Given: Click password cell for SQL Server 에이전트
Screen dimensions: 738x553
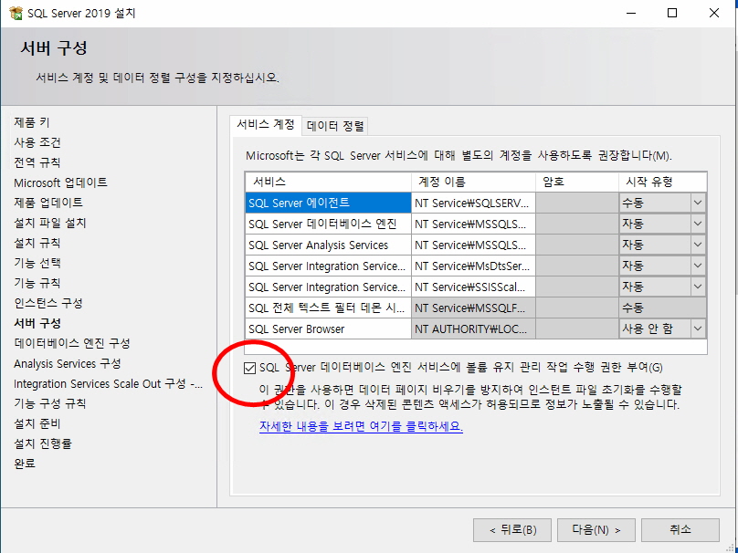Looking at the screenshot, I should [577, 203].
